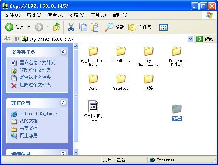This screenshot has width=218, height=165.
Task: Click the 网上邻居 network icon
Action: click(x=14, y=136)
